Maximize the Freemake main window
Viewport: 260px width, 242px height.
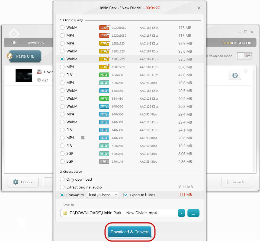tap(246, 32)
